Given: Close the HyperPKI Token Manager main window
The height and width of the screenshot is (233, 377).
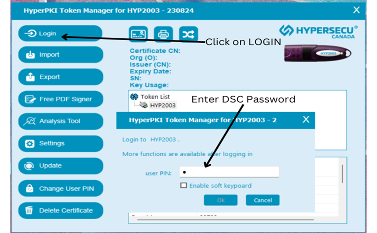Looking at the screenshot, I should (356, 10).
